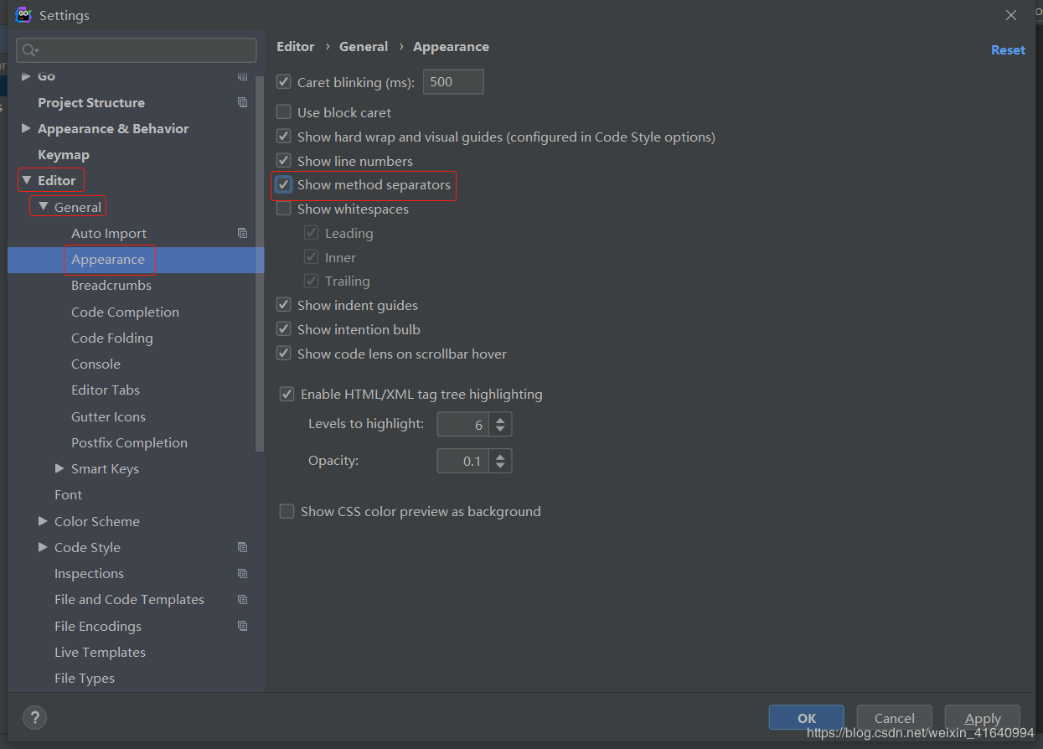Close the Settings dialog with X
This screenshot has width=1043, height=749.
tap(1011, 15)
